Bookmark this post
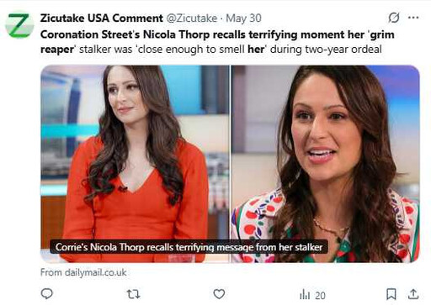The width and height of the screenshot is (431, 305). 391,294
